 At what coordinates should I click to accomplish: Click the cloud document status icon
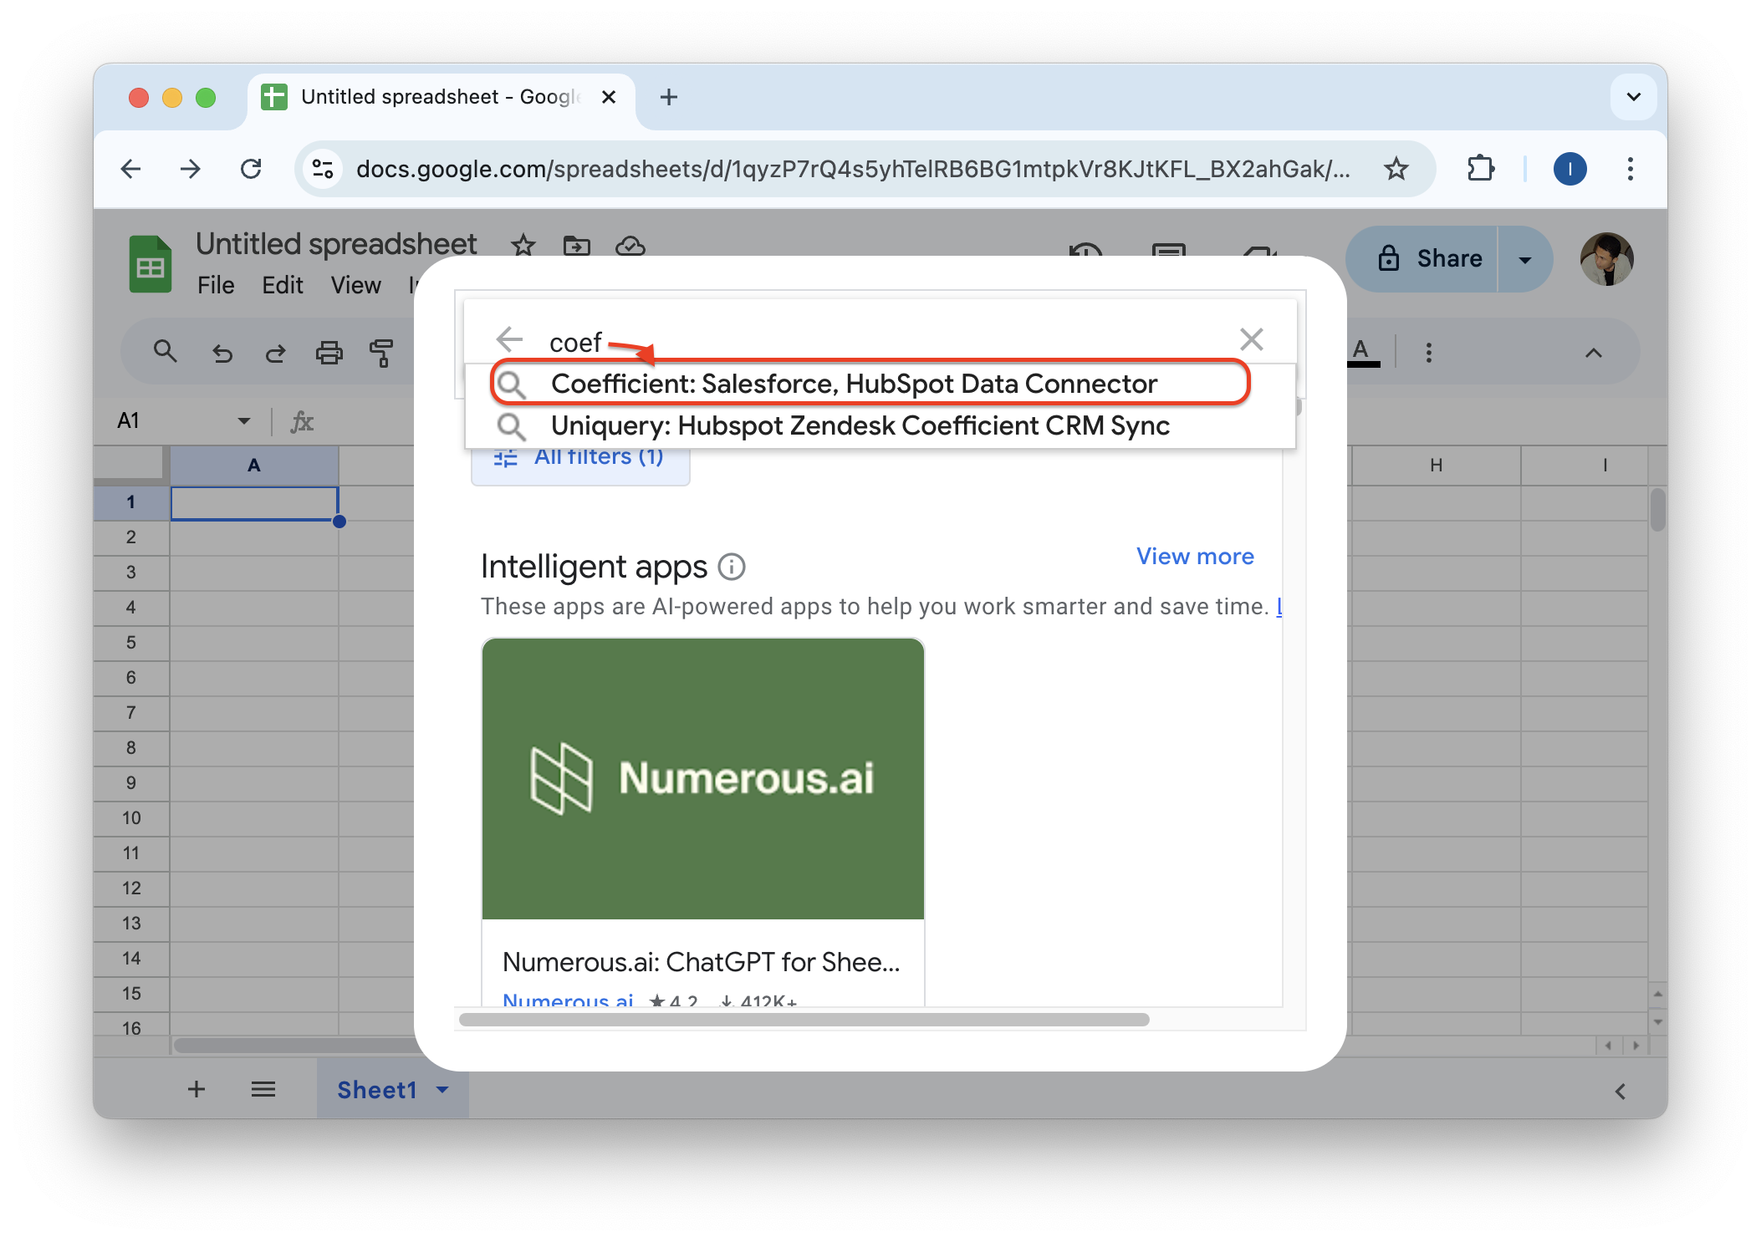click(x=630, y=246)
